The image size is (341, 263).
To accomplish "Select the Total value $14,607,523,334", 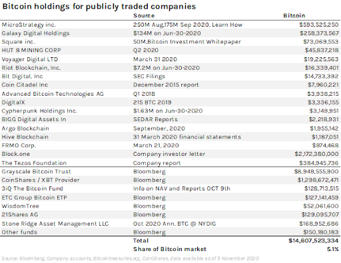I will [x=314, y=240].
